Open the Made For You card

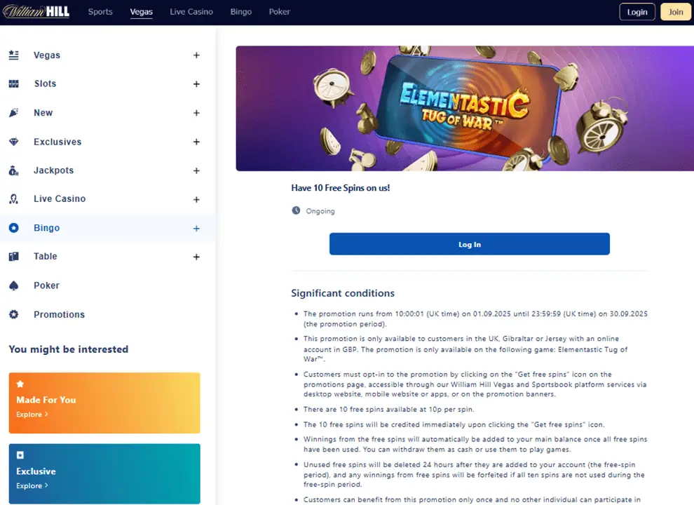point(104,403)
